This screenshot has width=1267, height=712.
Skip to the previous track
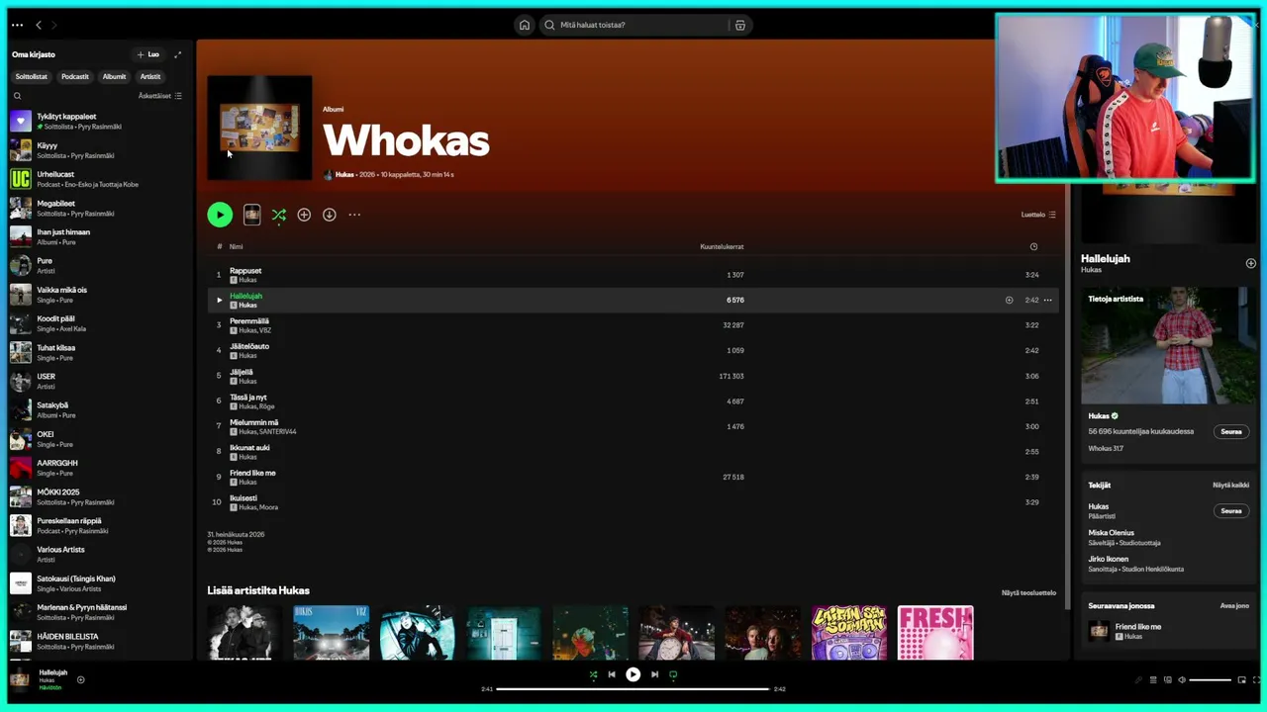[x=612, y=674]
